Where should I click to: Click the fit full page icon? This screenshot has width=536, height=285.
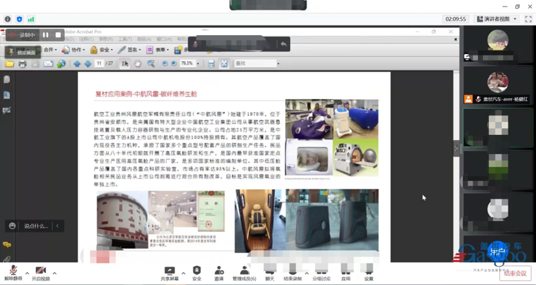pos(224,64)
